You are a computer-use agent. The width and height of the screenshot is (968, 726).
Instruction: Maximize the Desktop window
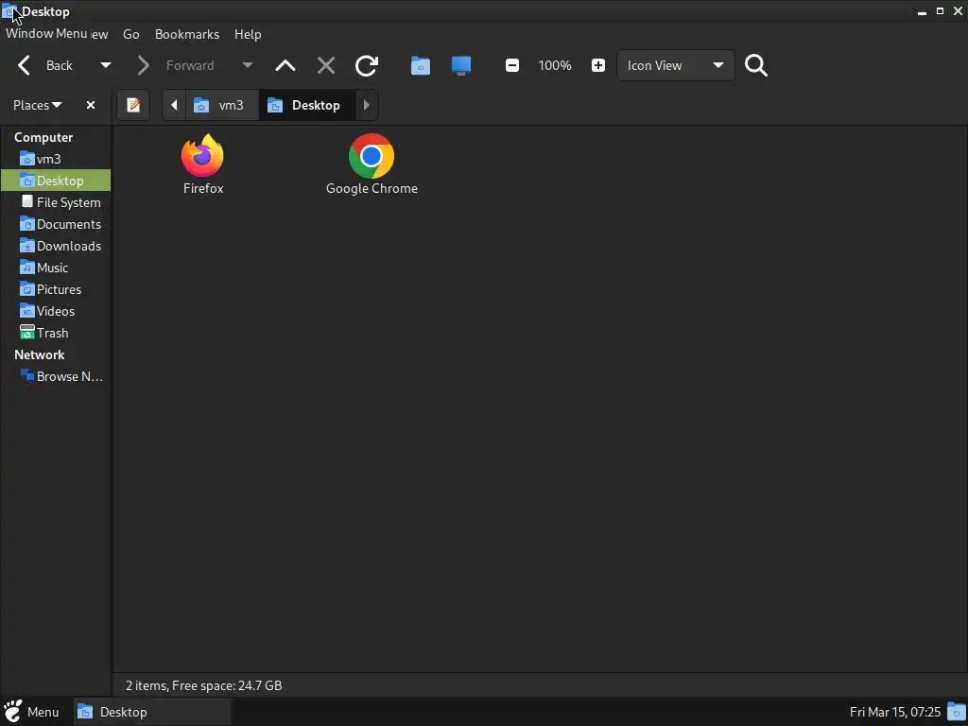pos(940,11)
